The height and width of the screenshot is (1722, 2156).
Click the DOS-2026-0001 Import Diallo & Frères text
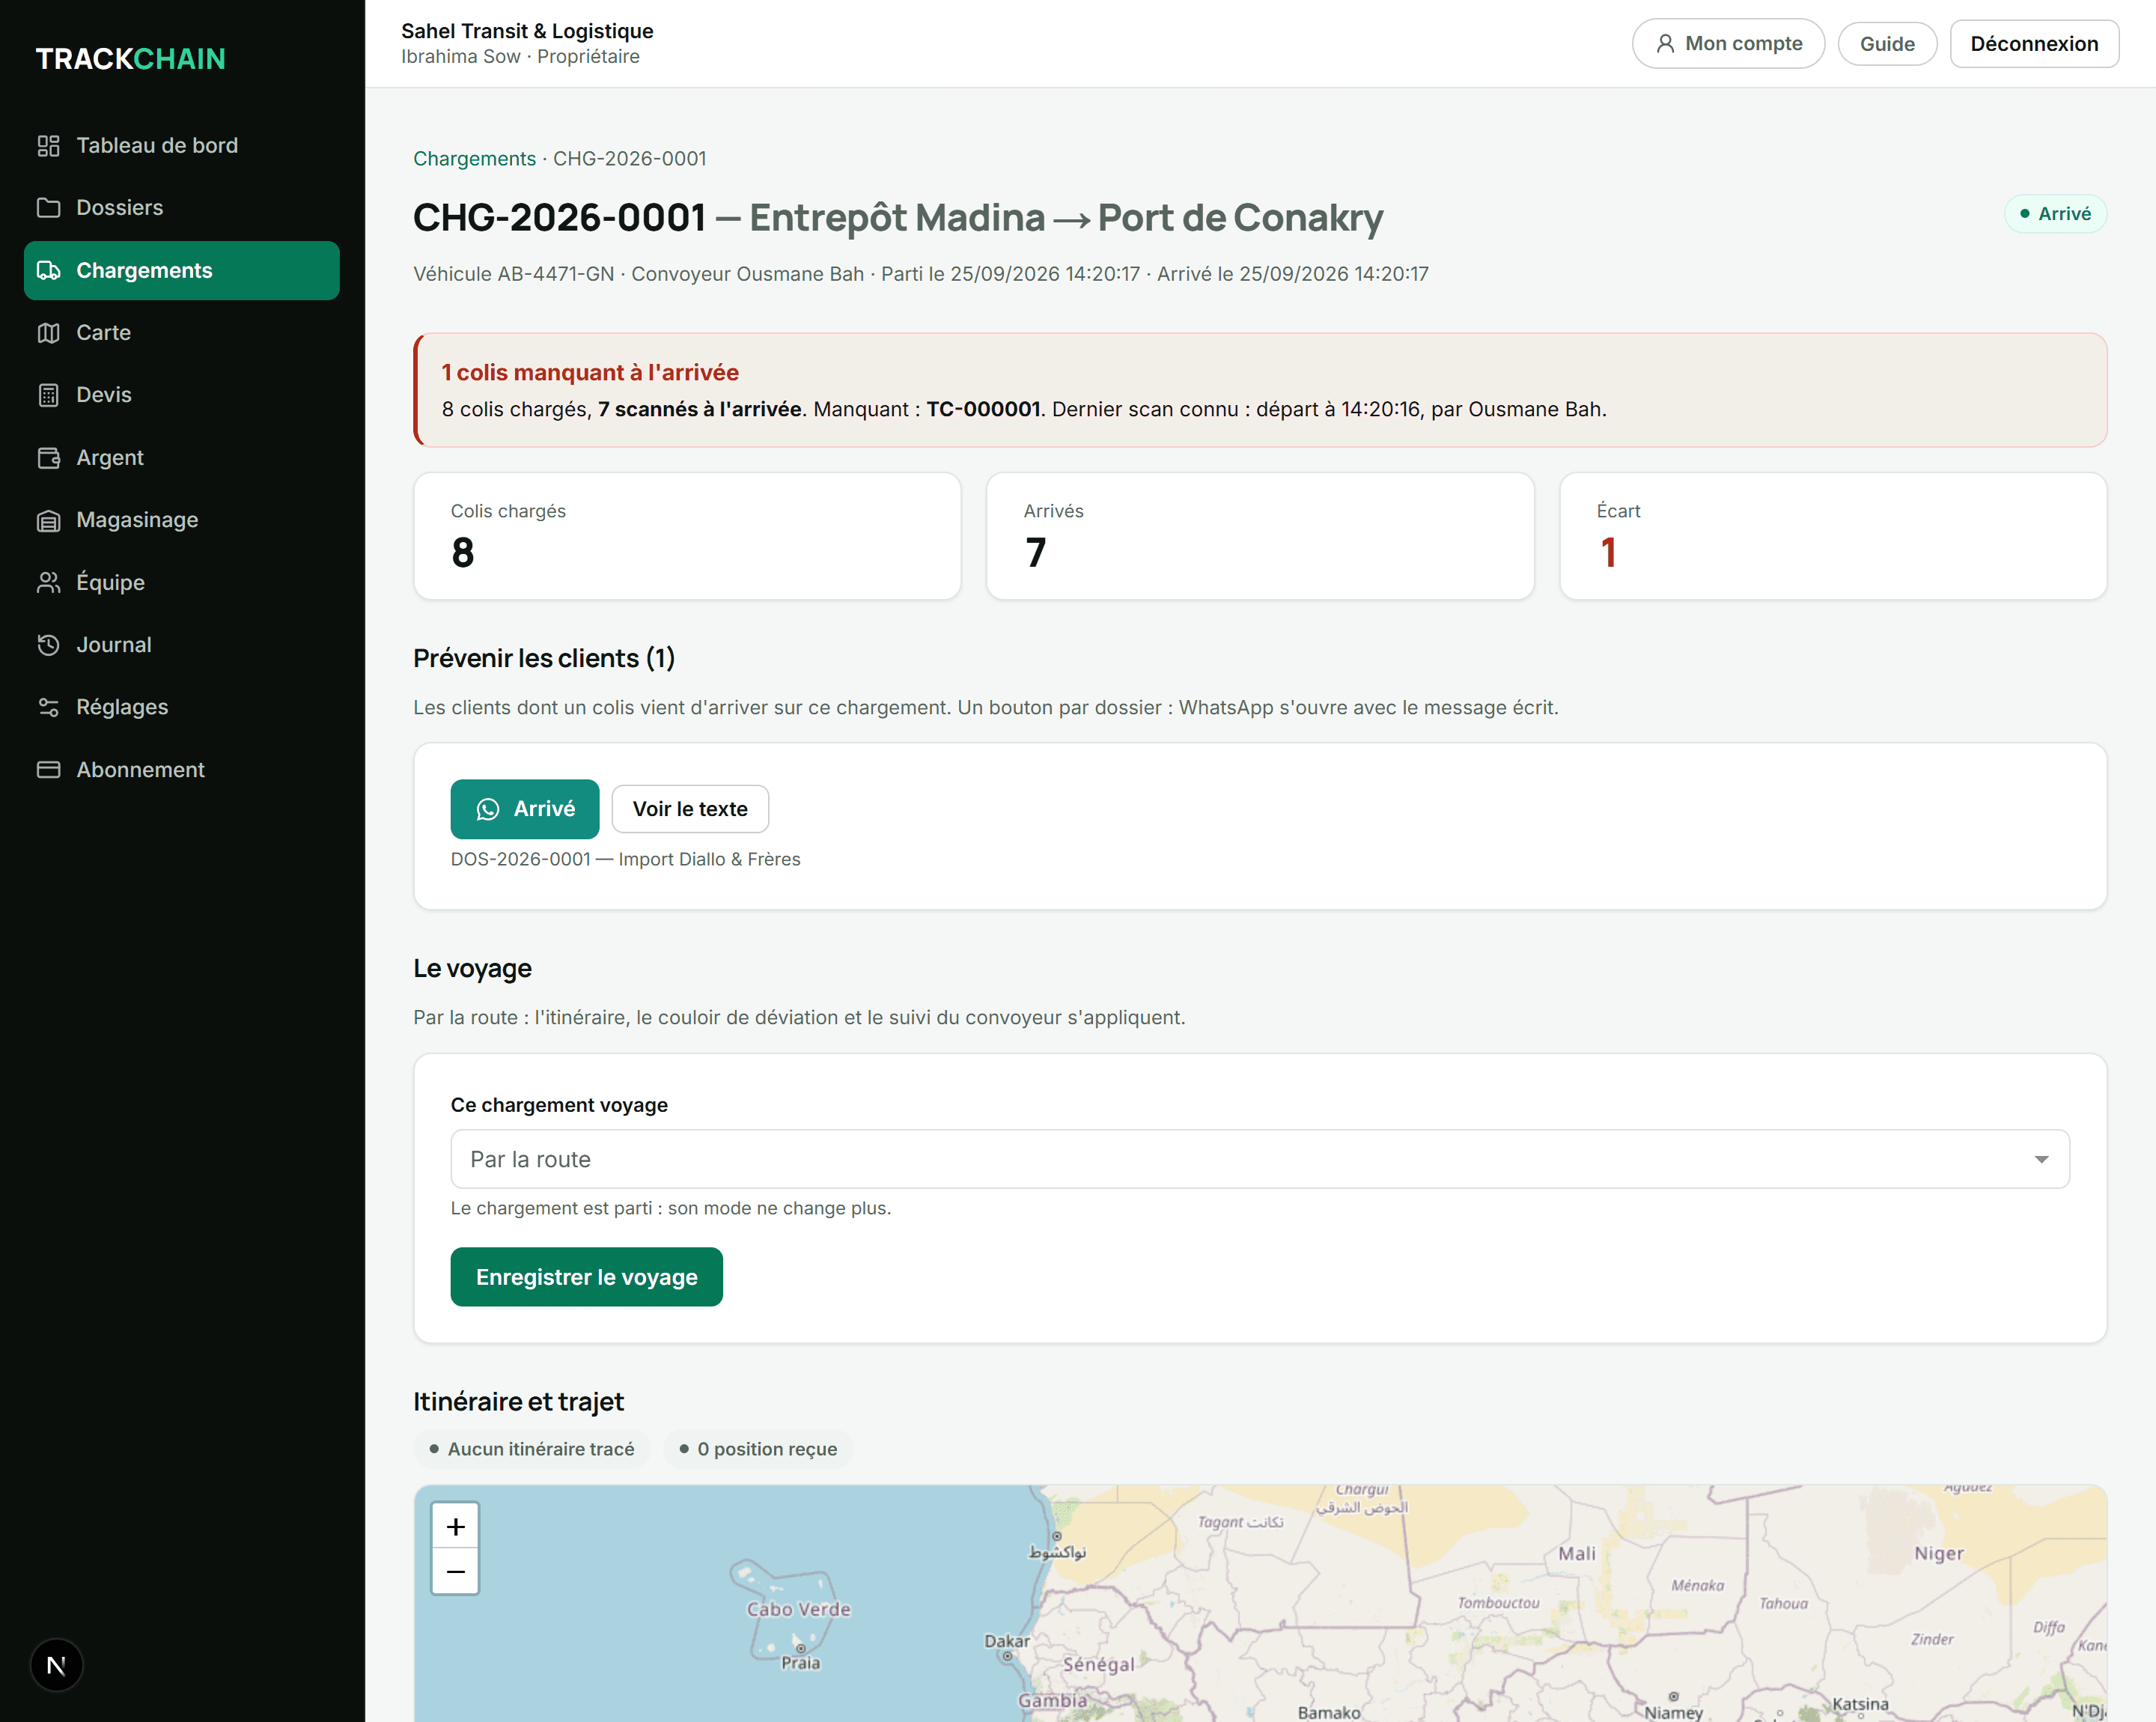tap(626, 860)
